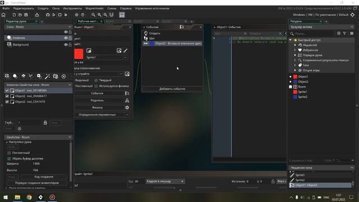The image size is (359, 202).
Task: Collapse the Быстрый доступ tree node
Action: click(x=291, y=40)
